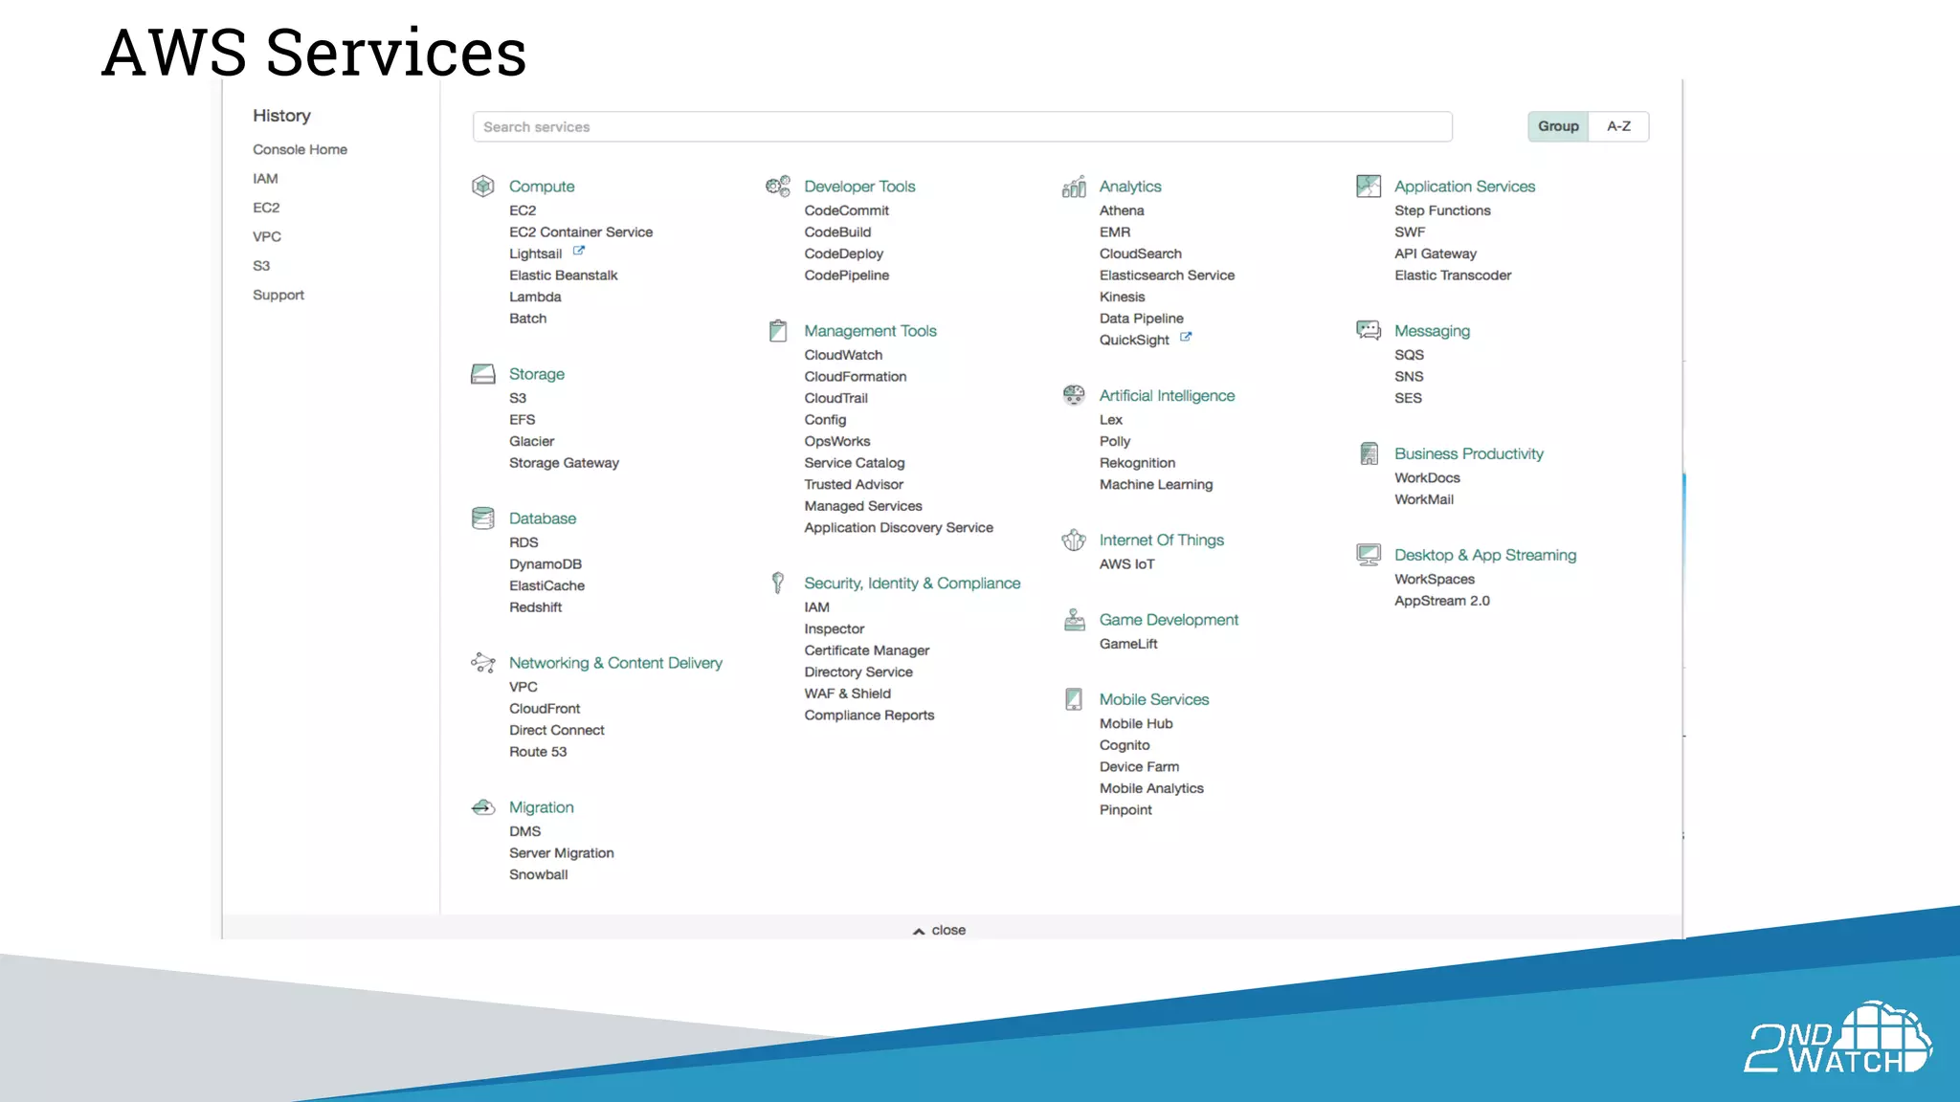Open CloudFormation
The height and width of the screenshot is (1102, 1960).
tap(856, 376)
